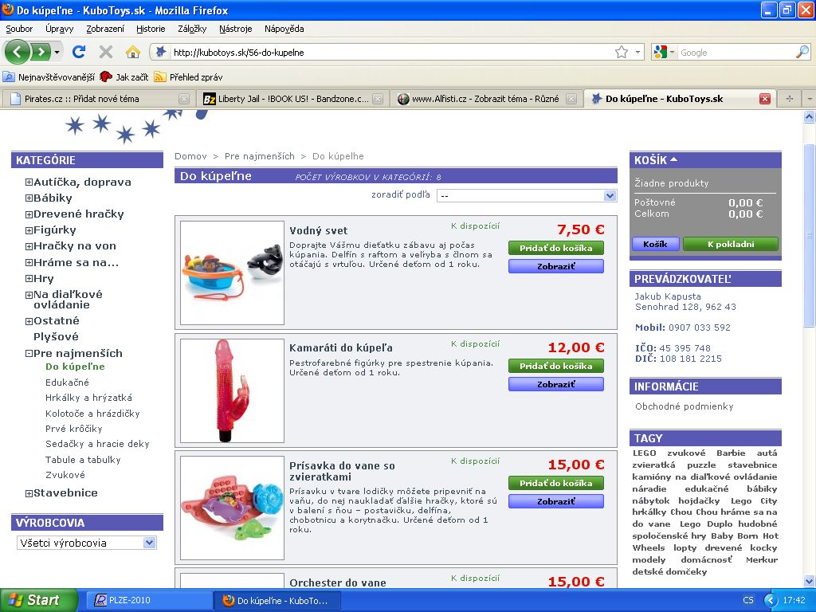The height and width of the screenshot is (612, 816).
Task: Click the Windows Start button
Action: [x=39, y=600]
